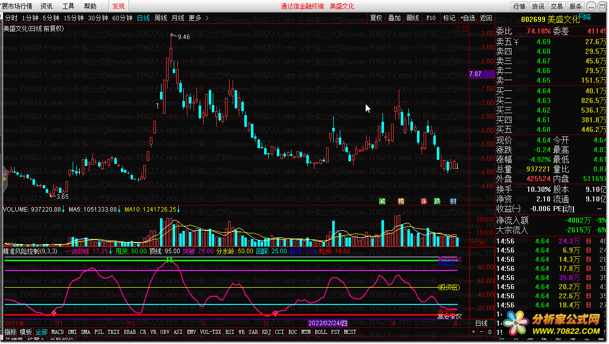
Task: Click the F10 company info button
Action: pyautogui.click(x=431, y=18)
